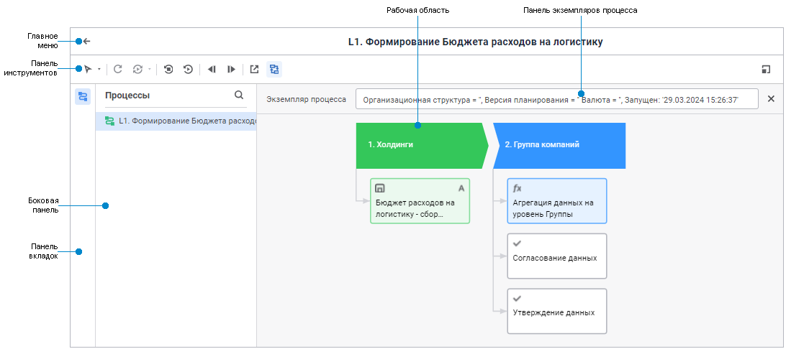Click the title L1. Формирование Бюджета расходов на логистику
The height and width of the screenshot is (349, 786).
tap(475, 42)
